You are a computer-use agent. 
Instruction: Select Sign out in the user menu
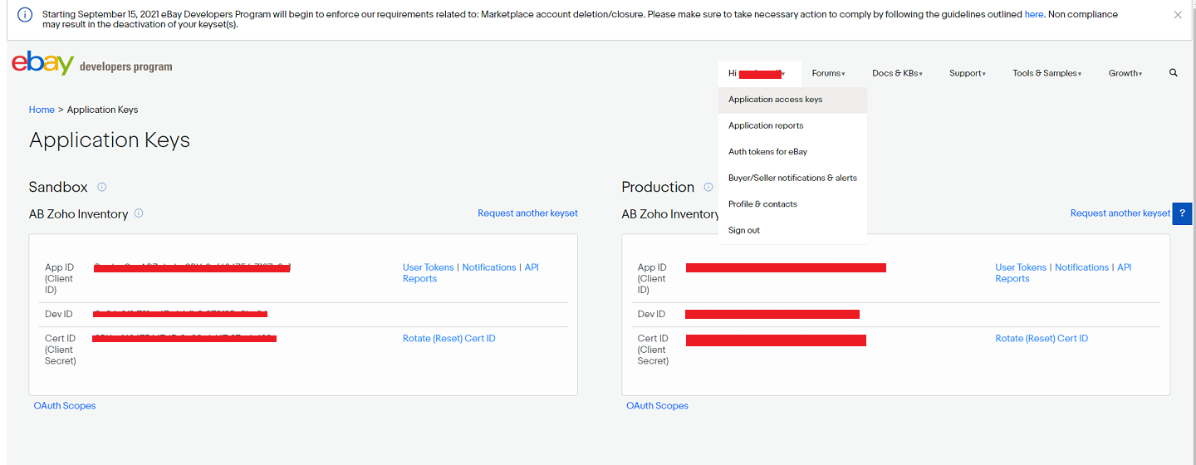(744, 230)
